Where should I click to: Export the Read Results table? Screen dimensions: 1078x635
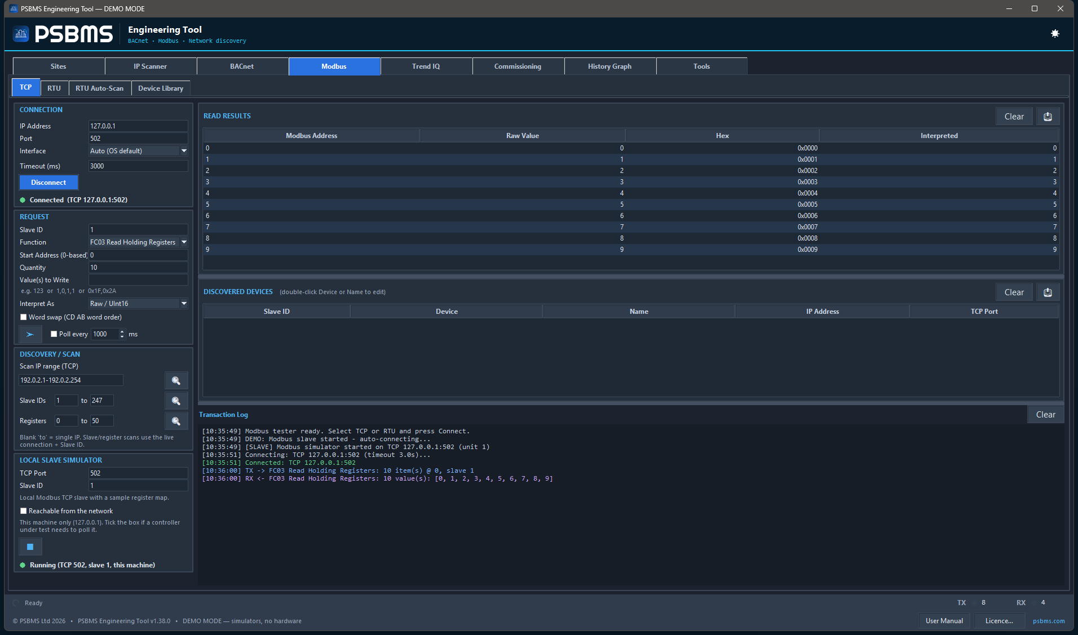(x=1048, y=117)
